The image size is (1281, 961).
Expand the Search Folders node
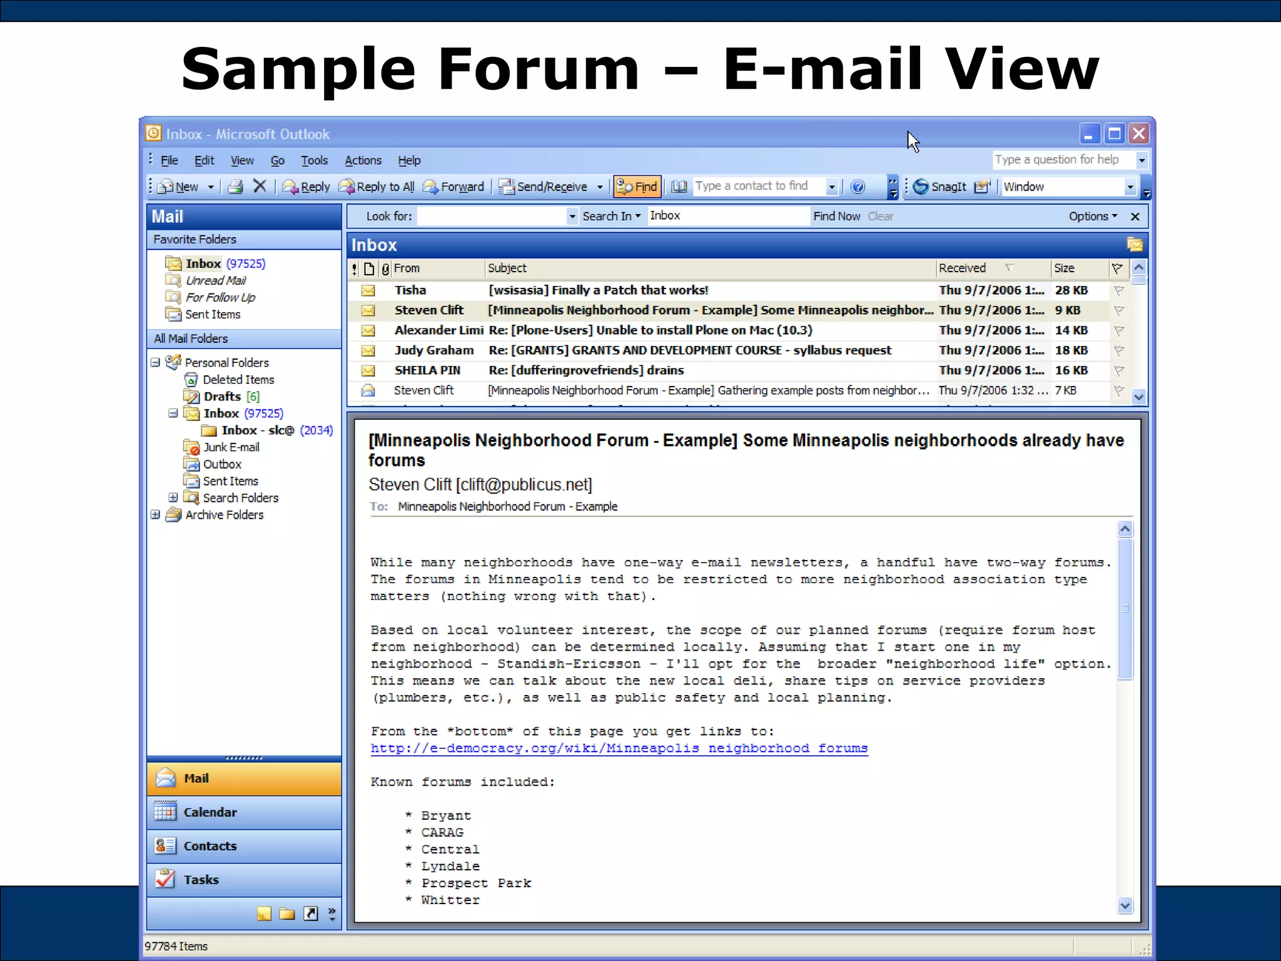(173, 497)
